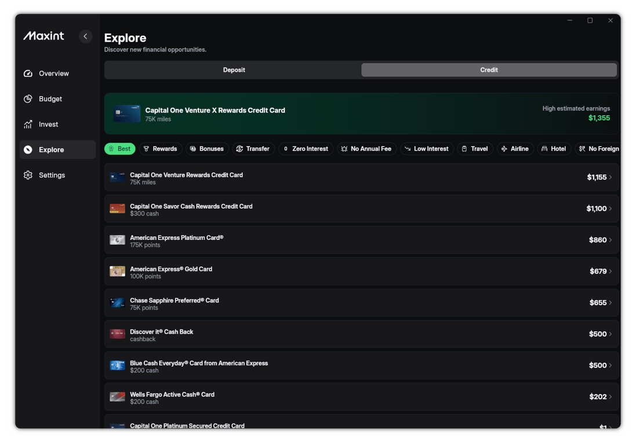Viewport: 636px width, 445px height.
Task: Click the Wells Fargo Active Cash card thumbnail
Action: pos(117,397)
